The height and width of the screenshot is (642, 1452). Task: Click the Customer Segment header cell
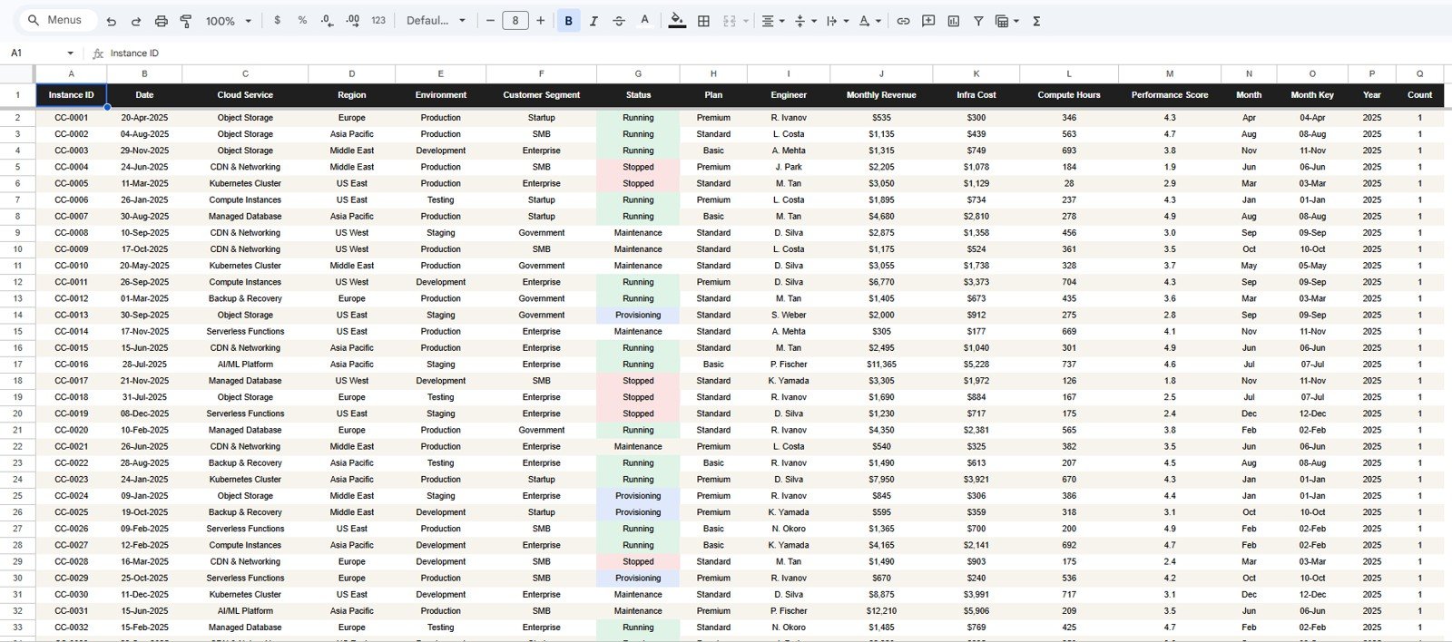pos(541,94)
